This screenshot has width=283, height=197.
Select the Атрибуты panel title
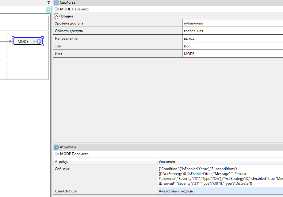68,147
